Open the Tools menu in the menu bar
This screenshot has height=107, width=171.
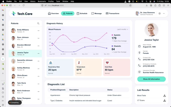58,2
